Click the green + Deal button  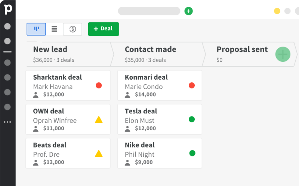tap(104, 29)
